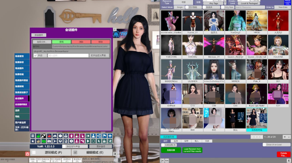Click the green camera folder icon
The width and height of the screenshot is (292, 163).
[x=44, y=141]
